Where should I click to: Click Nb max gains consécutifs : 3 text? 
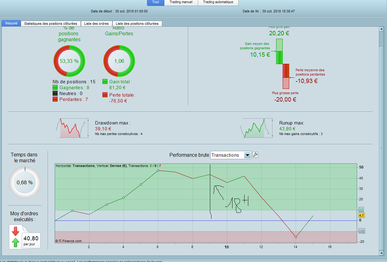pos(301,134)
